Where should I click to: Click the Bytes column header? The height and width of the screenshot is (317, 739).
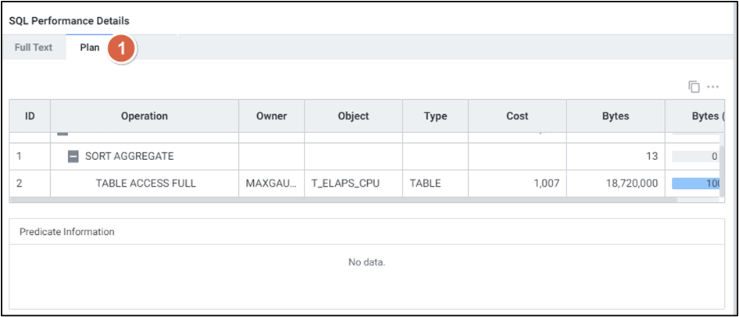click(616, 116)
